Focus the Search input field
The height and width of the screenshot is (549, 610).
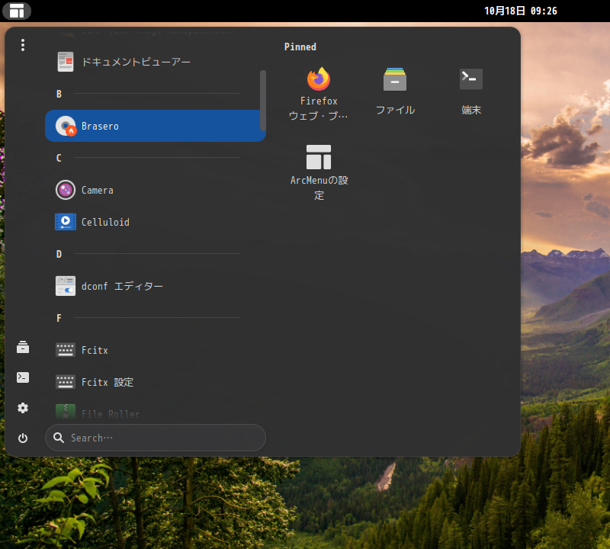click(156, 438)
